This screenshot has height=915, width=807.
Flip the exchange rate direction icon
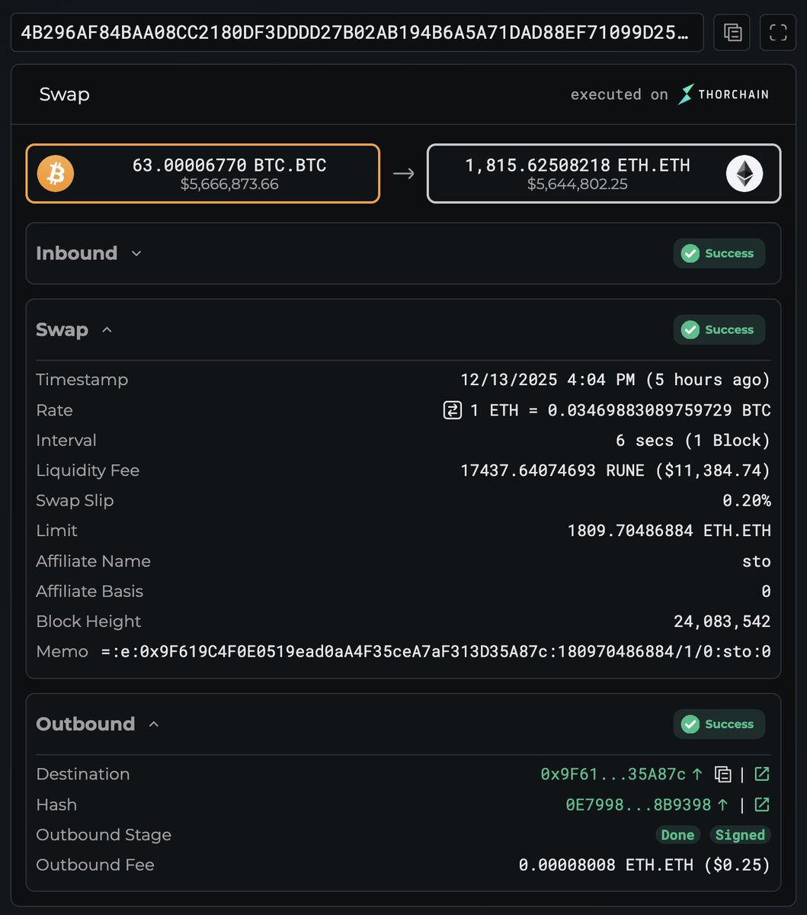tap(452, 410)
